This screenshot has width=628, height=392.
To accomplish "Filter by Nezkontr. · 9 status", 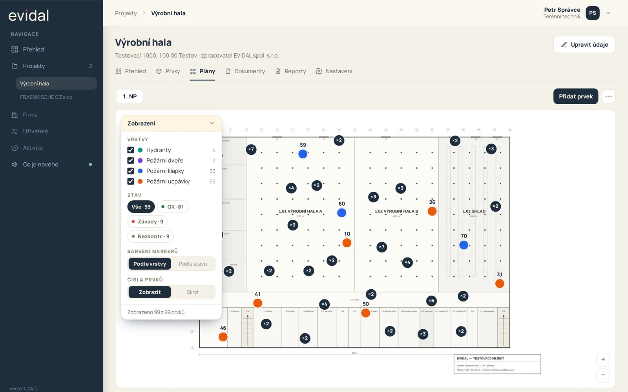I will pyautogui.click(x=151, y=236).
